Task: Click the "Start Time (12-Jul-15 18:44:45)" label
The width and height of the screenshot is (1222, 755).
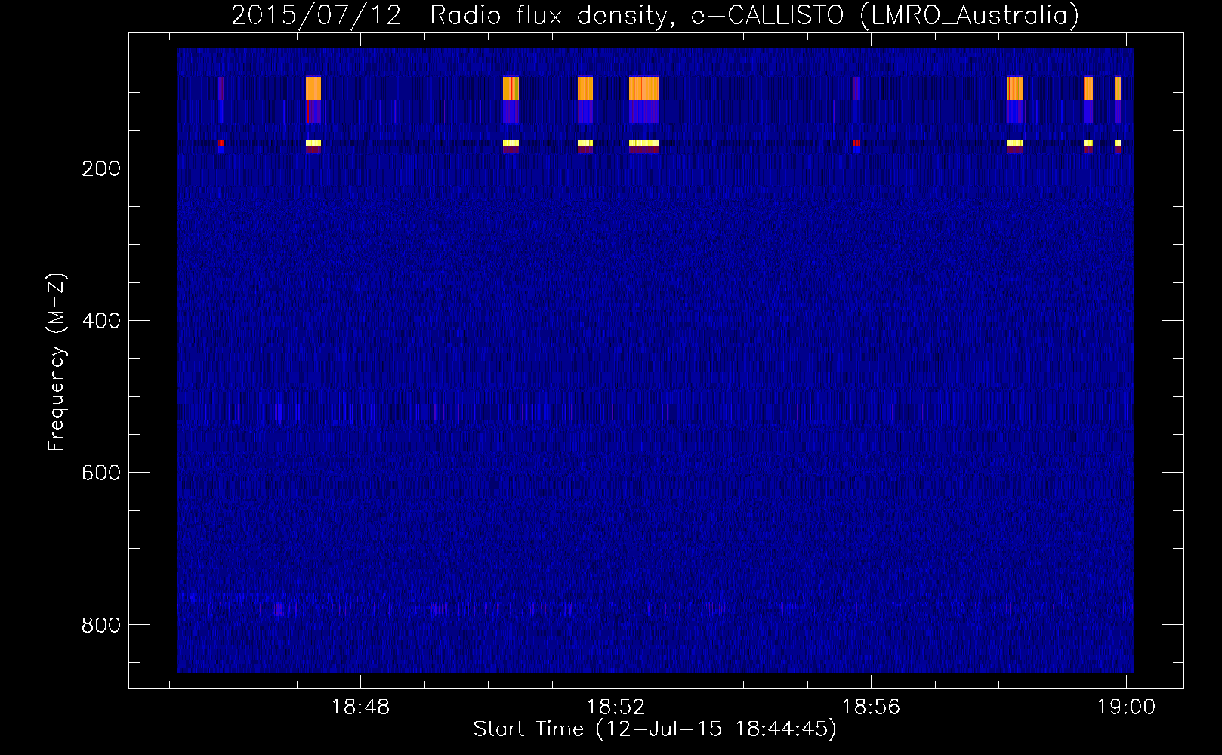Action: [655, 729]
